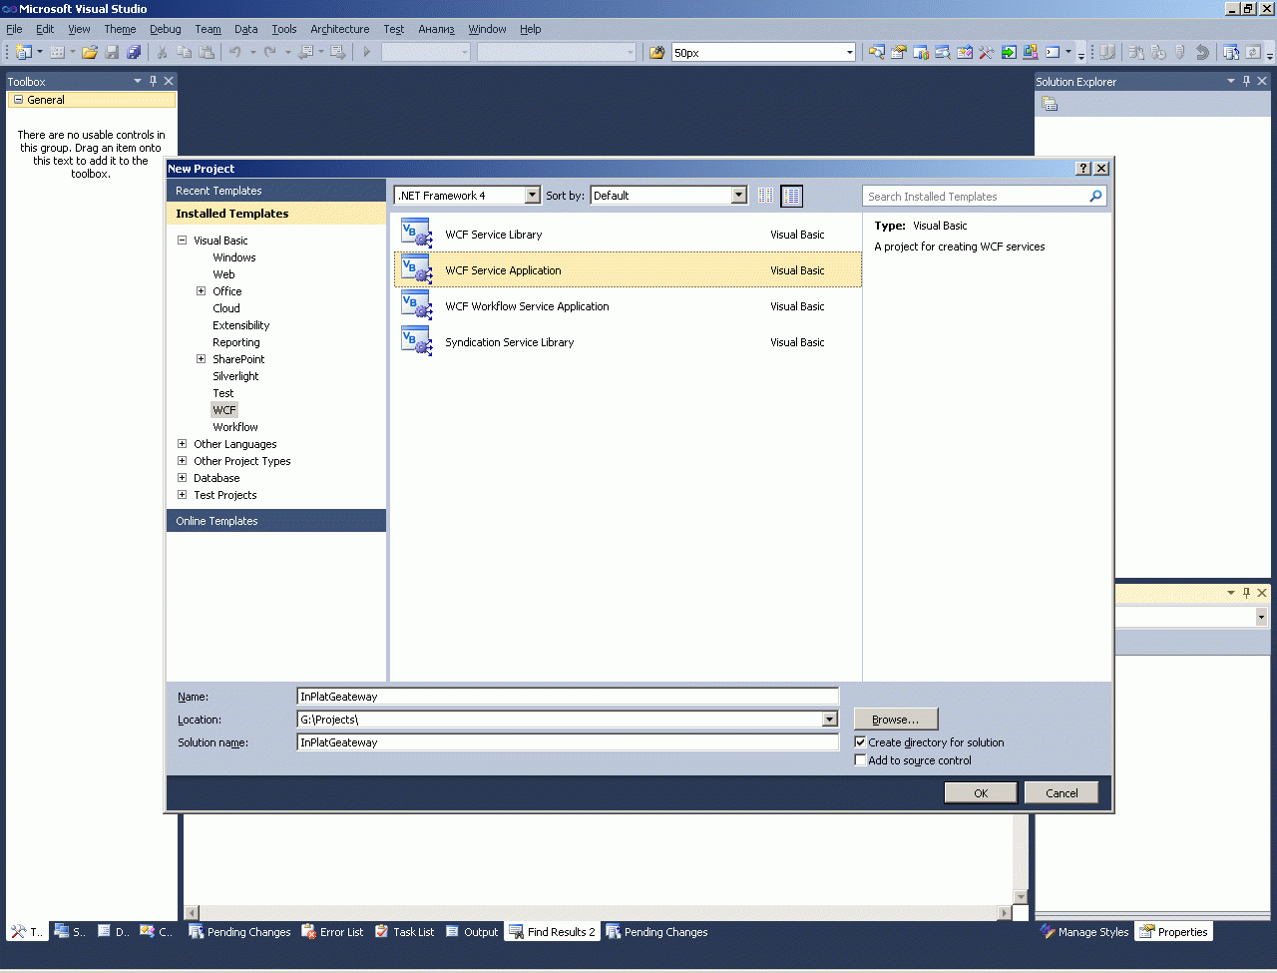1277x973 pixels.
Task: Expand the Other Project Types node
Action: 183,461
